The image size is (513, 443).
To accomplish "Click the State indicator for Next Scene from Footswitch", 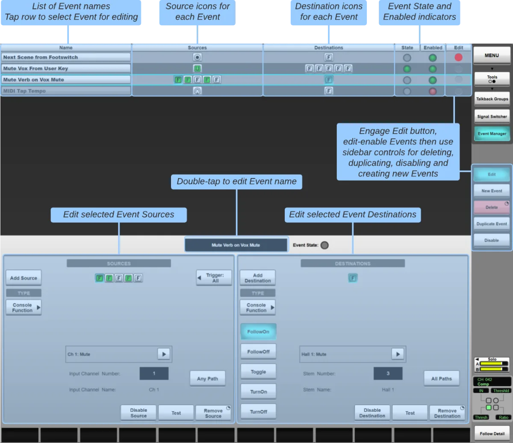I will click(407, 58).
